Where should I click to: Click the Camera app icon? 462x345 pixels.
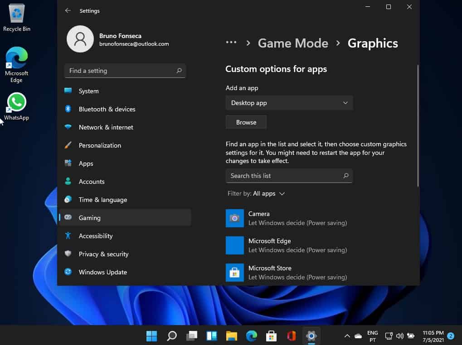[234, 218]
